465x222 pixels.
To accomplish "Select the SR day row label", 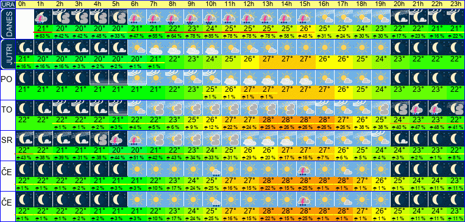I will click(x=7, y=140).
